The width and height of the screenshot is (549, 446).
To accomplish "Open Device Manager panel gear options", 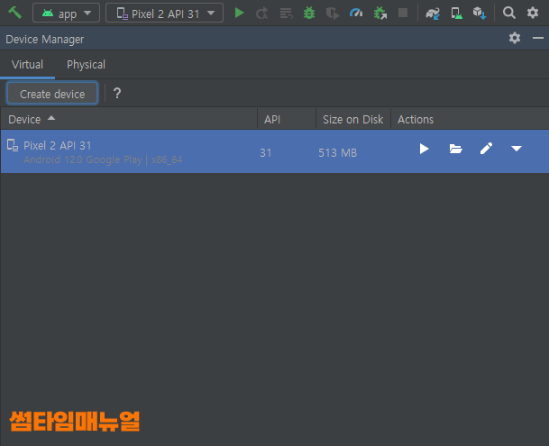I will coord(515,38).
